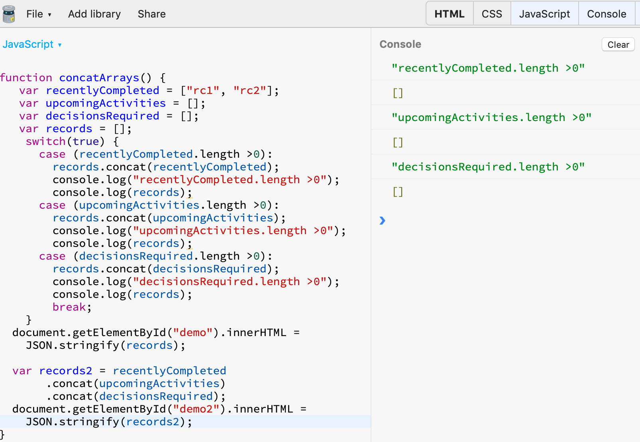
Task: Select the JavaScript editor tab
Action: 544,14
